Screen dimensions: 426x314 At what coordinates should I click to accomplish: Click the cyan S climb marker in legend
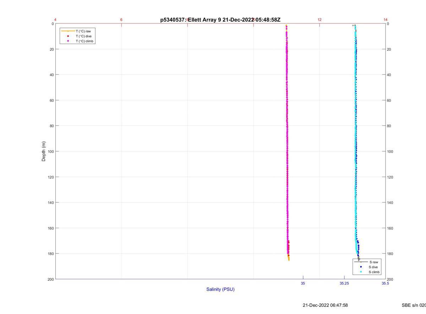pyautogui.click(x=361, y=272)
